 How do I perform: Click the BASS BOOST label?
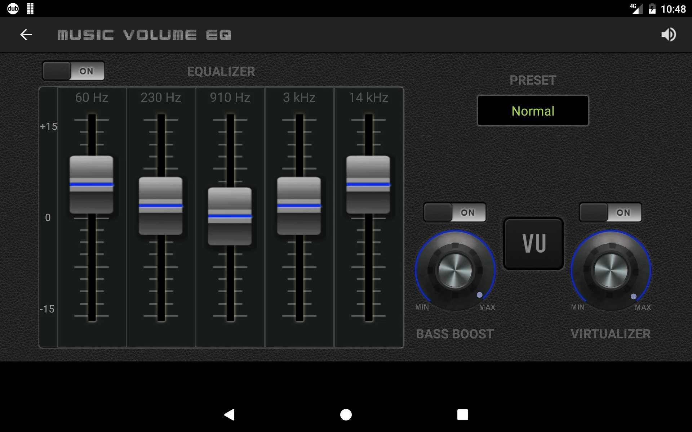[455, 334]
